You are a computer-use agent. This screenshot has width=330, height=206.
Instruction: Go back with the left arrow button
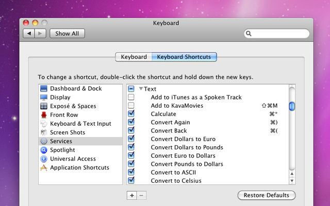click(29, 33)
